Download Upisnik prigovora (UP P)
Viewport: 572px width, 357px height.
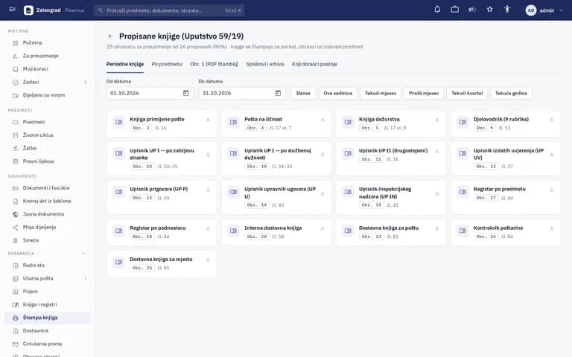(x=208, y=190)
